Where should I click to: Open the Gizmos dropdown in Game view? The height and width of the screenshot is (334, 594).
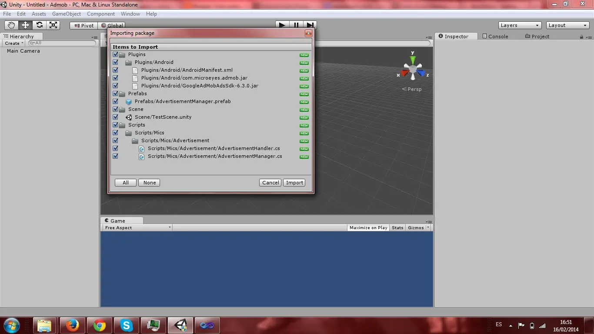click(x=418, y=227)
